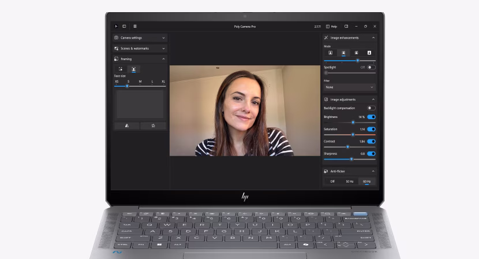
Task: Expand the Scenes & watermarks section
Action: tap(140, 48)
